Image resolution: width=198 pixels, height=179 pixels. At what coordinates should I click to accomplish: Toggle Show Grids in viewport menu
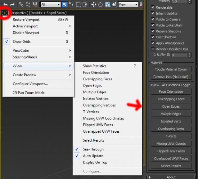pyautogui.click(x=38, y=42)
